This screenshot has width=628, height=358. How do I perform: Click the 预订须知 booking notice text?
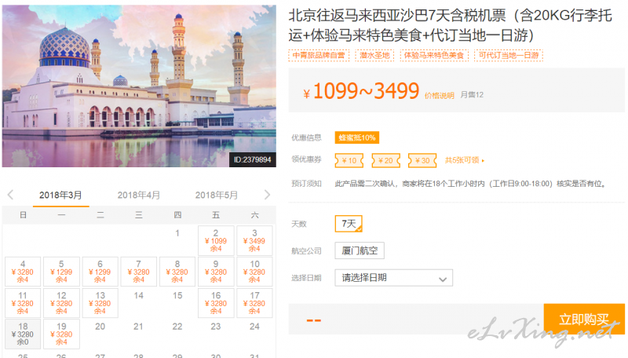tap(306, 184)
